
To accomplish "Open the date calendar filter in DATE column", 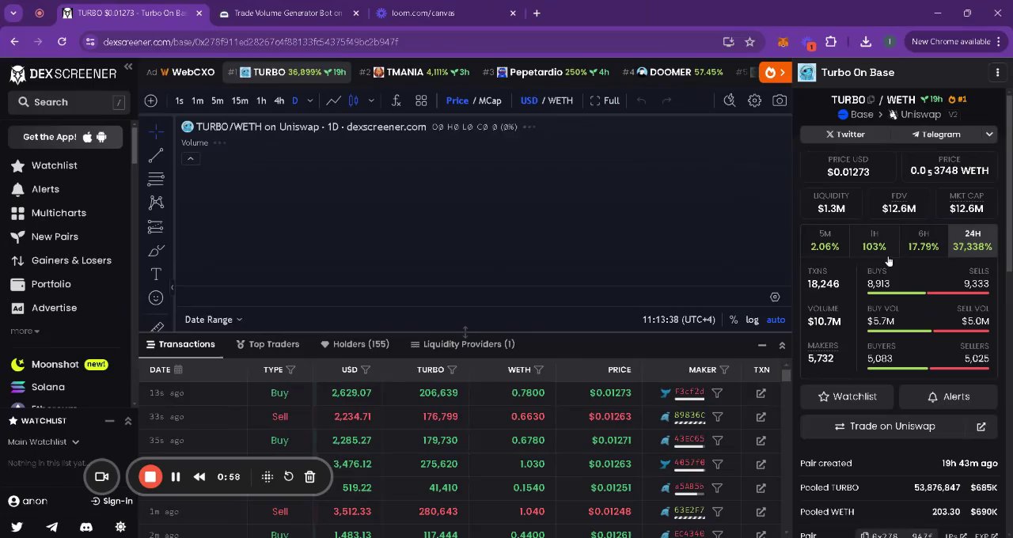I will [x=178, y=369].
